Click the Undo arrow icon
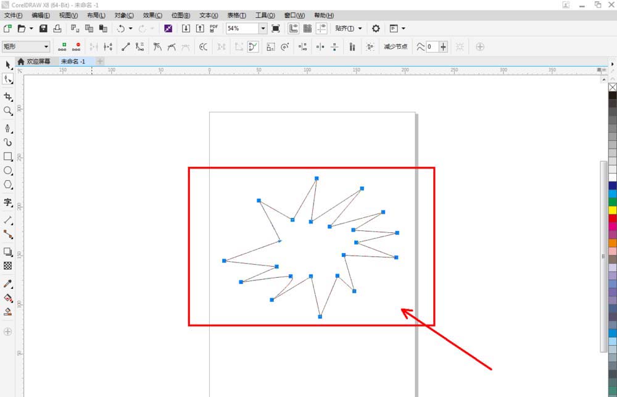The height and width of the screenshot is (397, 617). point(121,28)
